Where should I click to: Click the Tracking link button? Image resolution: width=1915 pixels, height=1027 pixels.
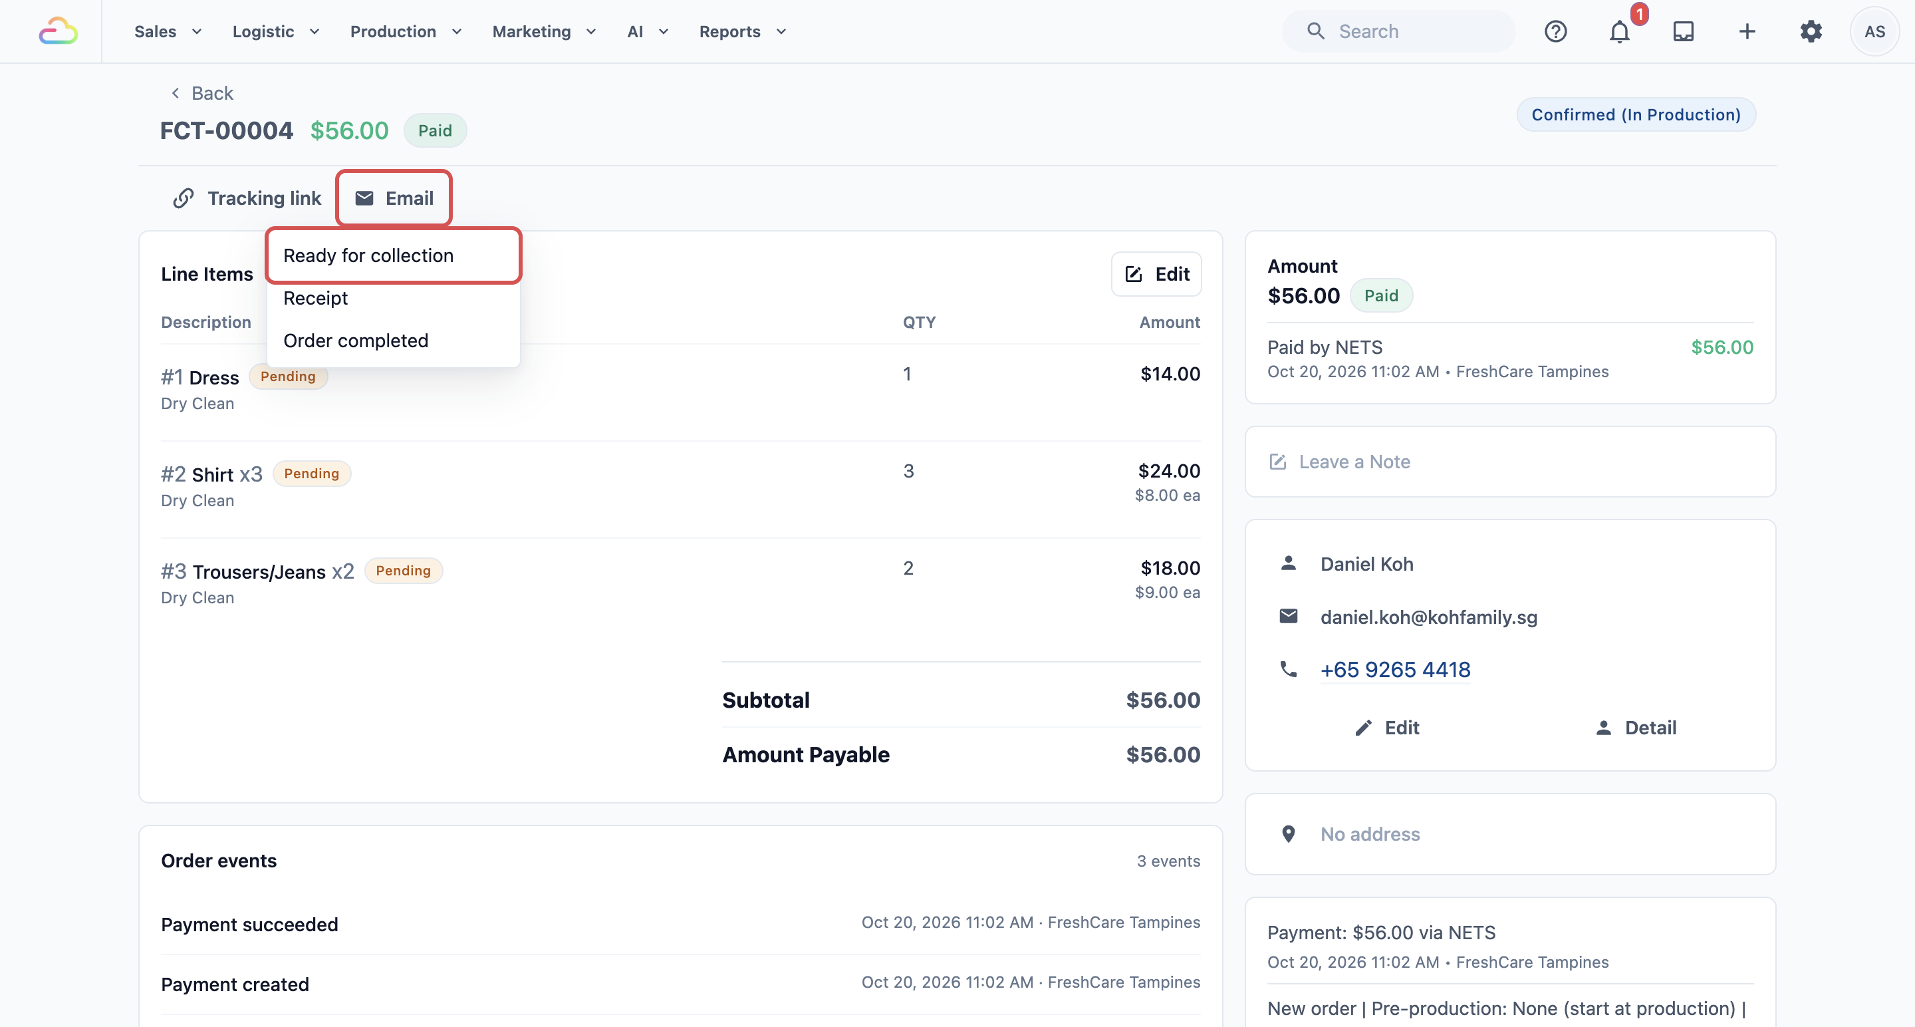point(247,199)
